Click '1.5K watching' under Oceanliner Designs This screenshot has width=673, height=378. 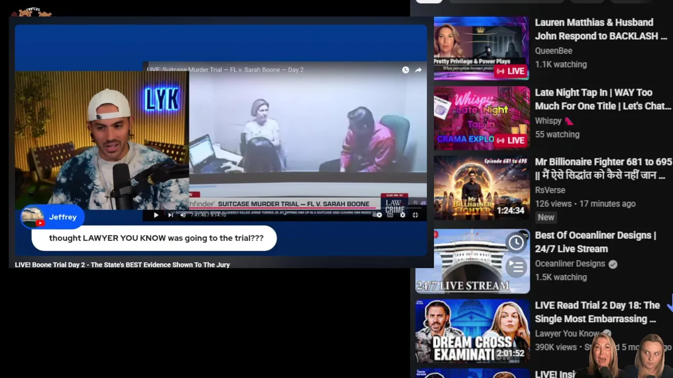(x=560, y=277)
